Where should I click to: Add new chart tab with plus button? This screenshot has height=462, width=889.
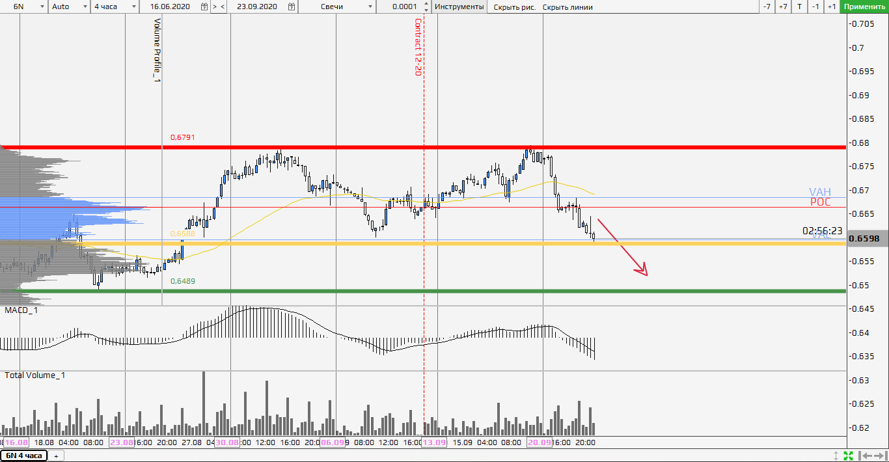click(55, 455)
